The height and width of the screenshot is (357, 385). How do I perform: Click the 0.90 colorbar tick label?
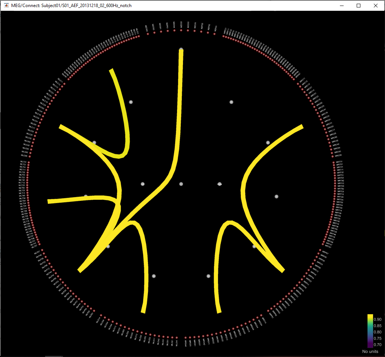tap(377, 319)
